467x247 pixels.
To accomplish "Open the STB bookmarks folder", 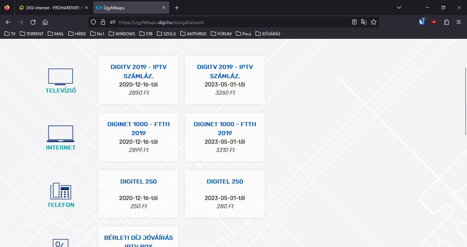I will [146, 34].
